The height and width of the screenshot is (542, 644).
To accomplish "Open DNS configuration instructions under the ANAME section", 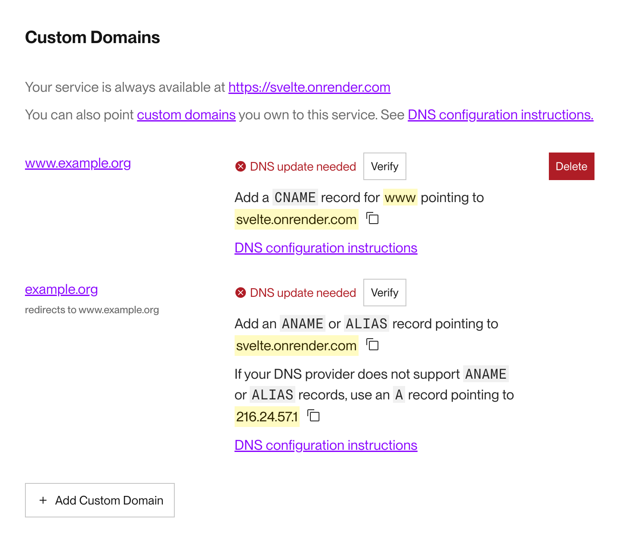I will (x=326, y=445).
